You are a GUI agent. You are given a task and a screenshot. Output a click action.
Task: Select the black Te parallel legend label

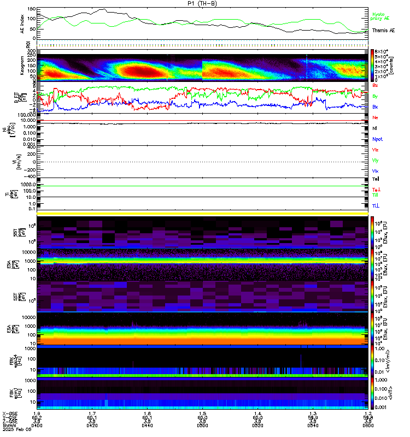[376, 179]
